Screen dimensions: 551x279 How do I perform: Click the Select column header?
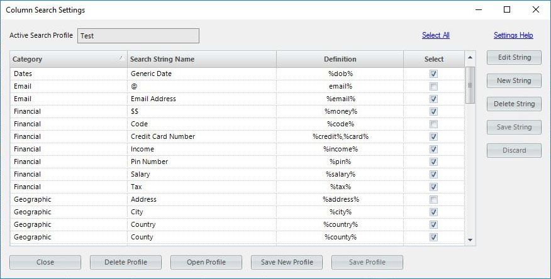(434, 59)
